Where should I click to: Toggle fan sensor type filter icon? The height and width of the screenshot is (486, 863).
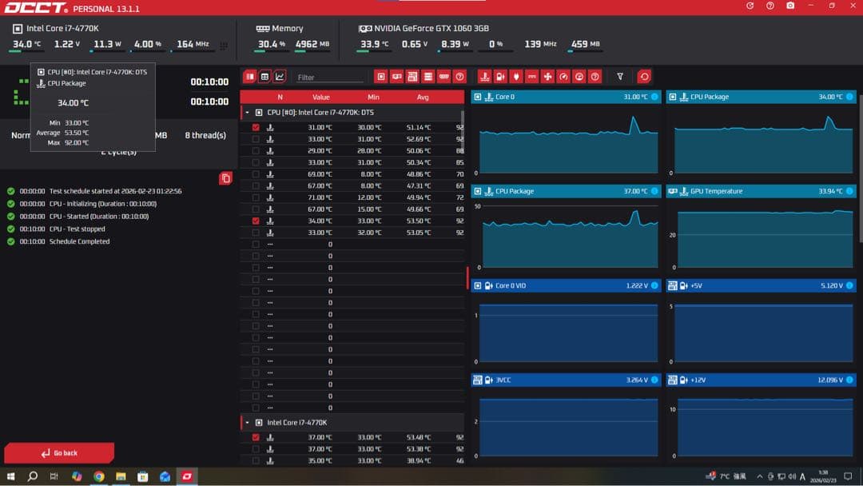click(x=547, y=77)
